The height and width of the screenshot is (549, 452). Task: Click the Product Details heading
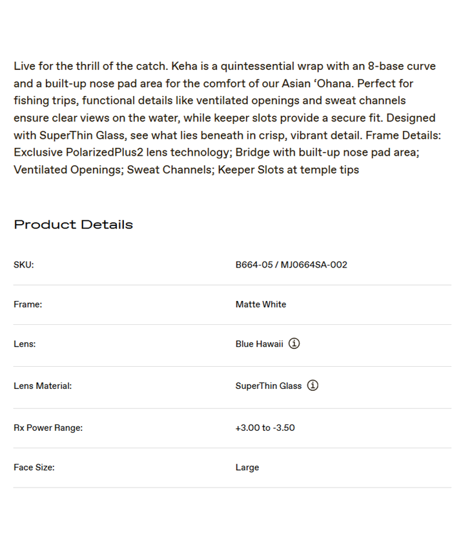click(73, 225)
